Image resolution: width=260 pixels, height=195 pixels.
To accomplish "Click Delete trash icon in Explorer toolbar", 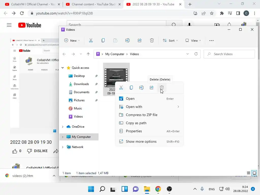I will (x=152, y=40).
